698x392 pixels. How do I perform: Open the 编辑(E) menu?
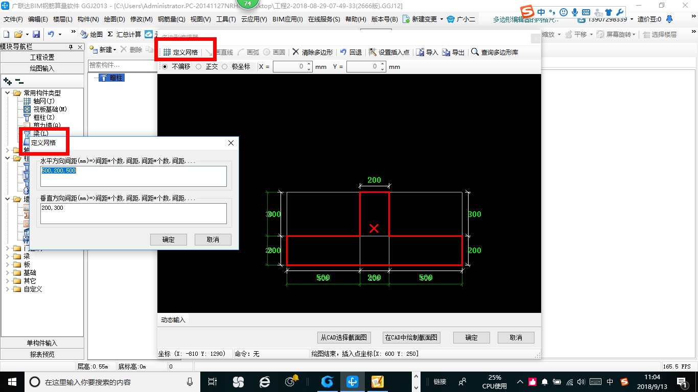pos(38,19)
